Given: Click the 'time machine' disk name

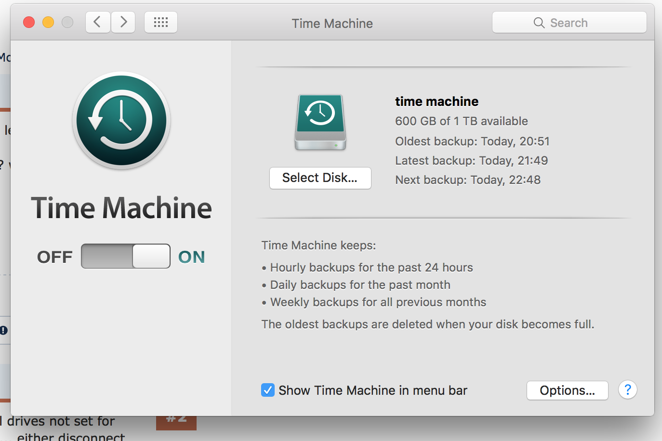Looking at the screenshot, I should [437, 102].
